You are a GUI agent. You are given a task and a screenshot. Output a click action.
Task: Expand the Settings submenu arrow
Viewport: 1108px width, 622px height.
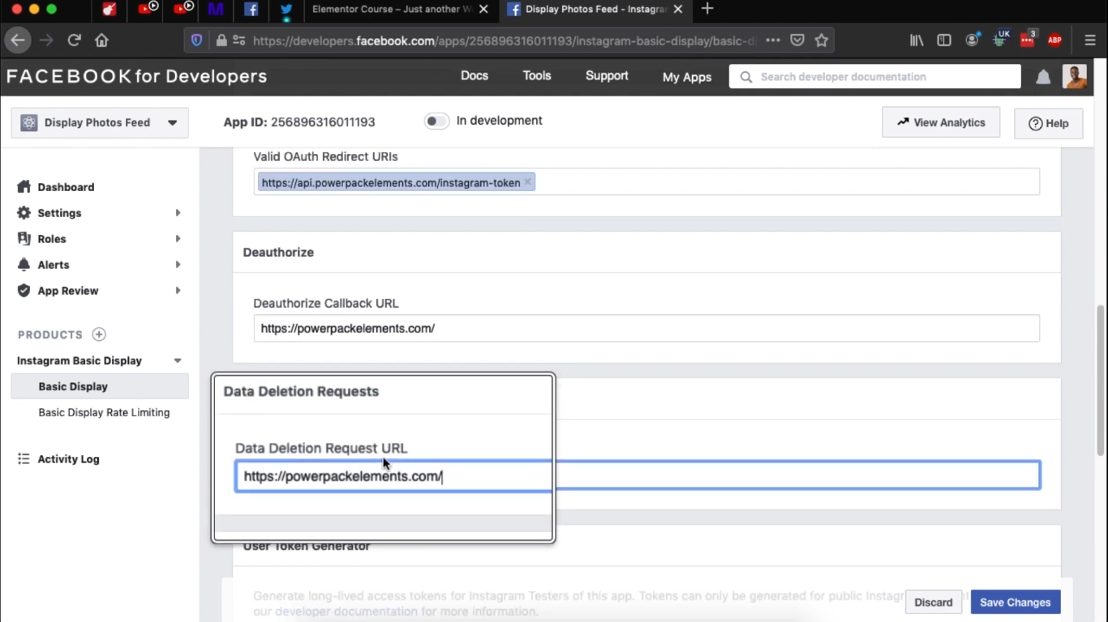coord(178,213)
